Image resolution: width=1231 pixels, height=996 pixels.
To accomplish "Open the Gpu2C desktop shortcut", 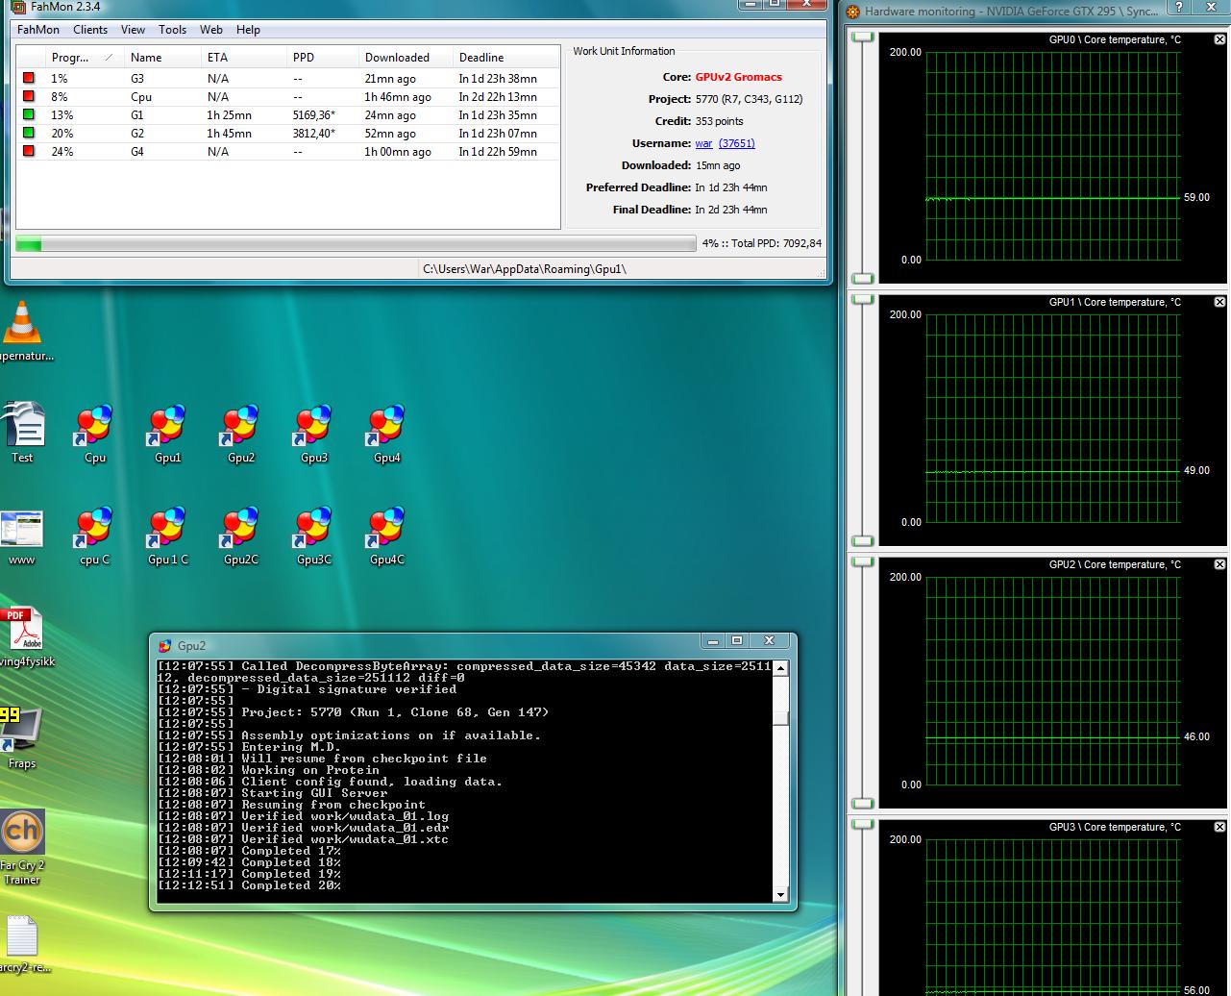I will (x=241, y=536).
